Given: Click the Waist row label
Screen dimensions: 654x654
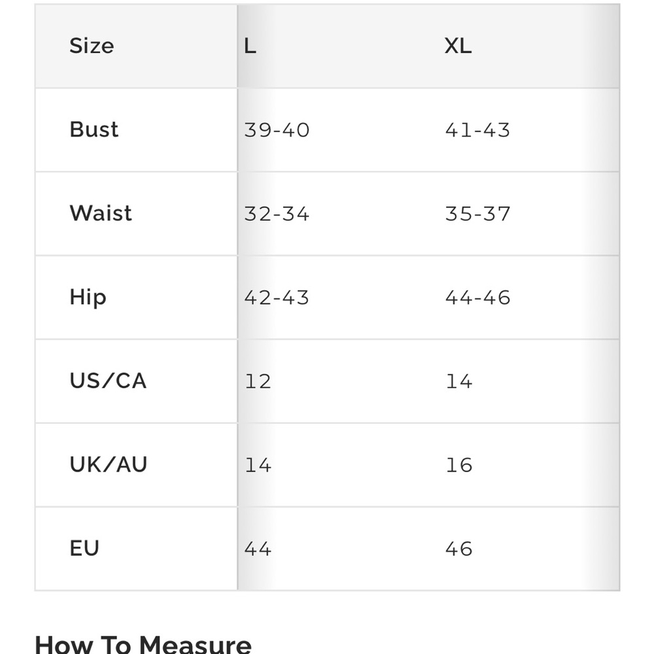Looking at the screenshot, I should coord(101,213).
